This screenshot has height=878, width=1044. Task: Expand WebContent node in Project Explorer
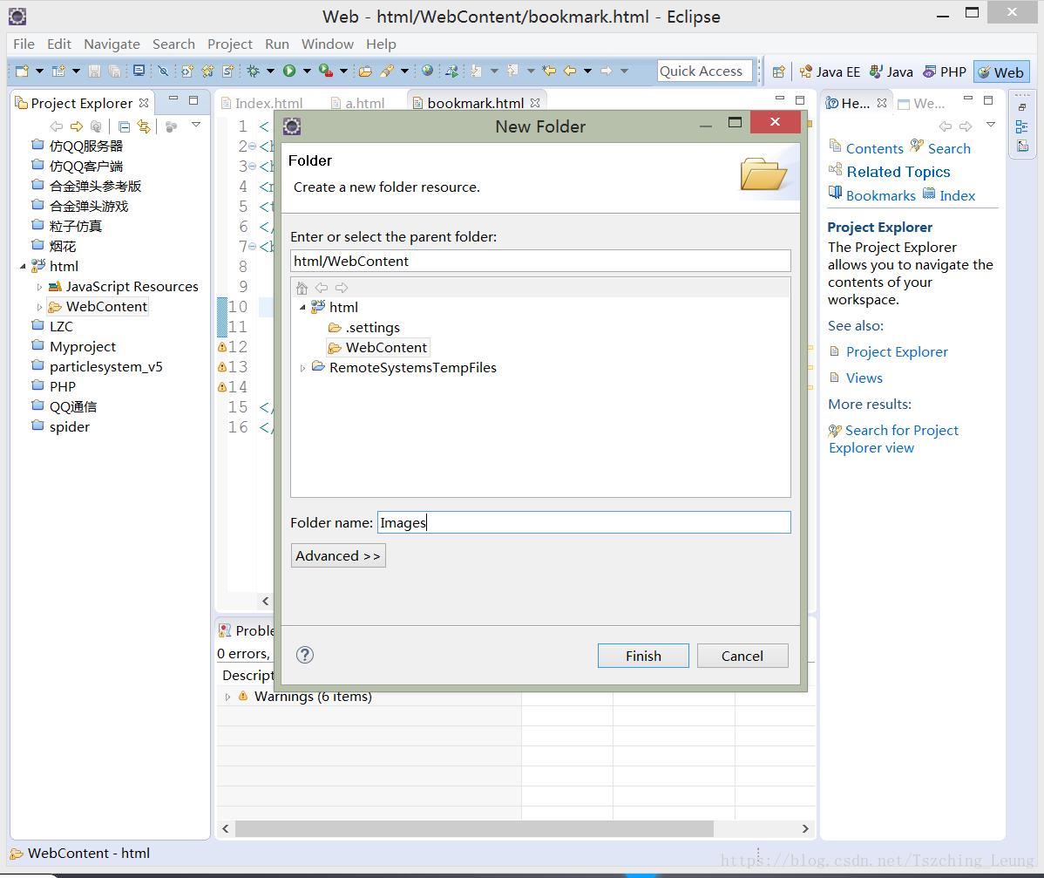(39, 307)
